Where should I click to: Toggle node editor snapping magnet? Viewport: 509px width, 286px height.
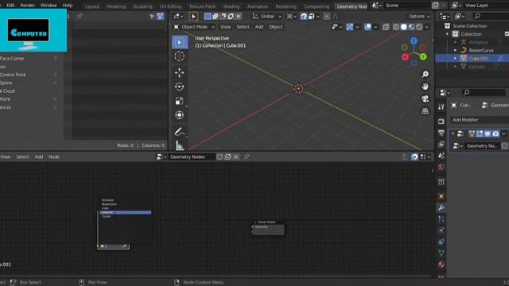pos(414,157)
